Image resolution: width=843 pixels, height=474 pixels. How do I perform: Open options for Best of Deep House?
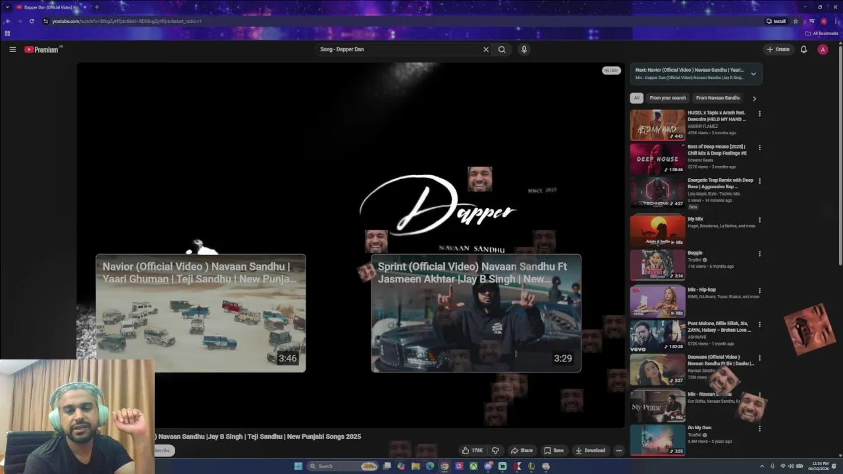[759, 147]
